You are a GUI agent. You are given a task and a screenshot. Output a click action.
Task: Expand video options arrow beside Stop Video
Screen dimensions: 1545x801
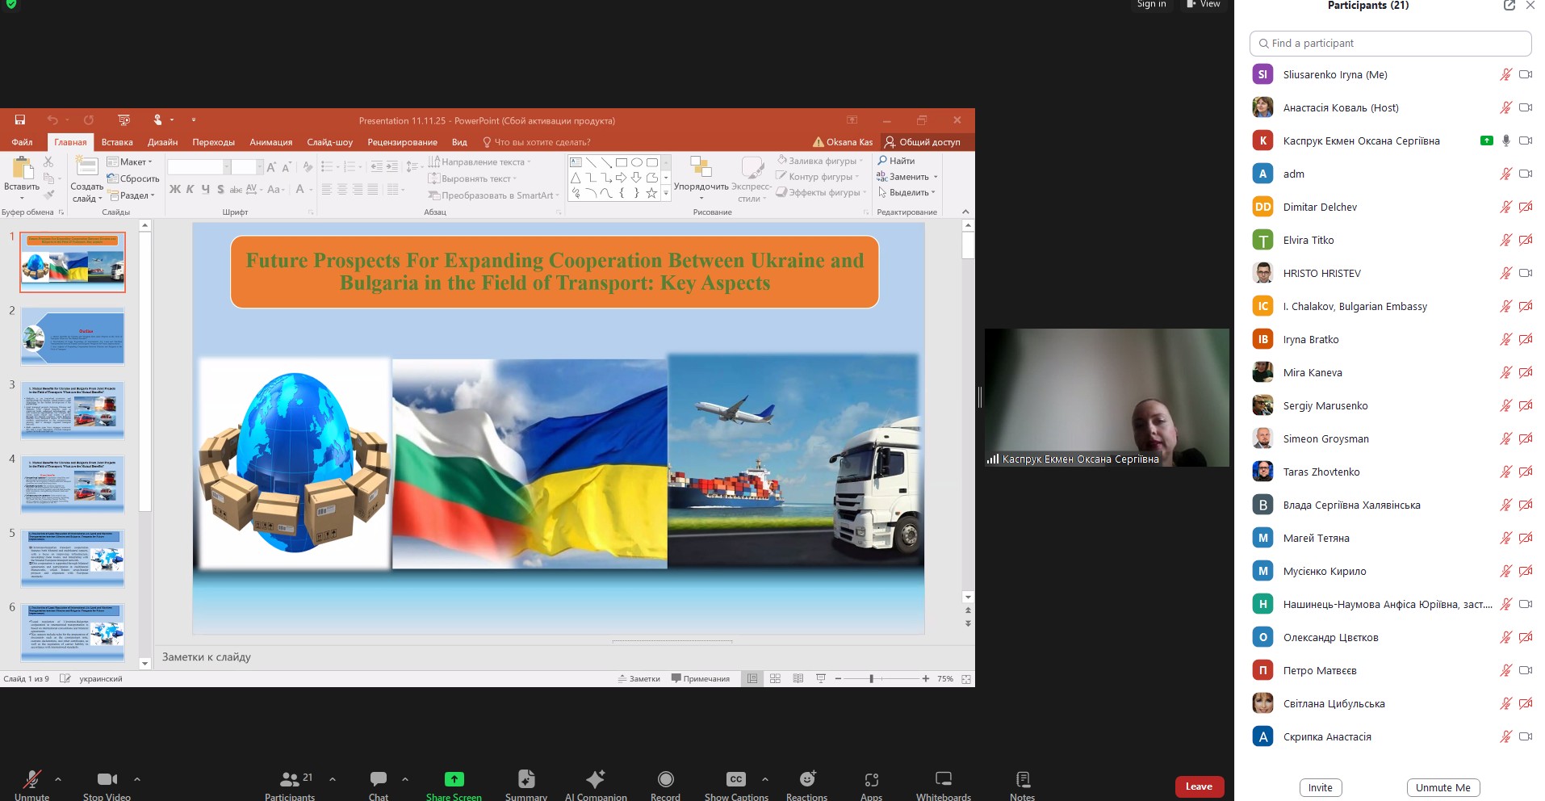coord(137,779)
